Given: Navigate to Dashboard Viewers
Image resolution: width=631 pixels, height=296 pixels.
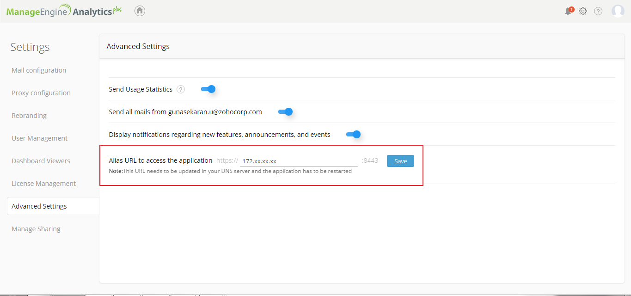Looking at the screenshot, I should 41,161.
